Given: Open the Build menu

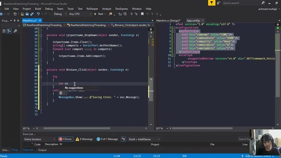Looking at the screenshot, I should (x=38, y=9).
